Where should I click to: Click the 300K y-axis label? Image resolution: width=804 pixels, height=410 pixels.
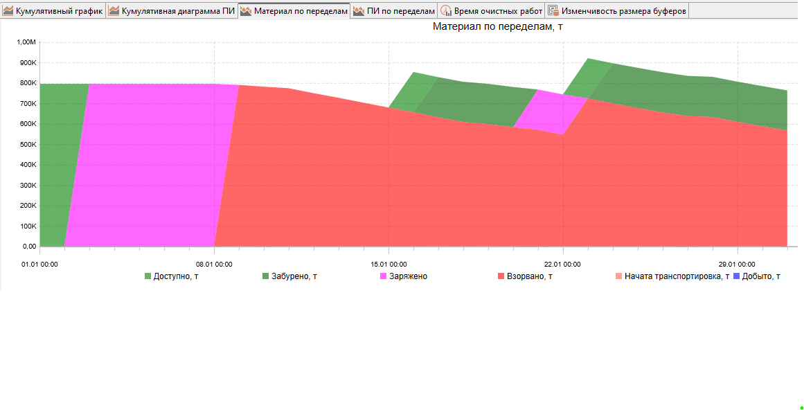(28, 186)
